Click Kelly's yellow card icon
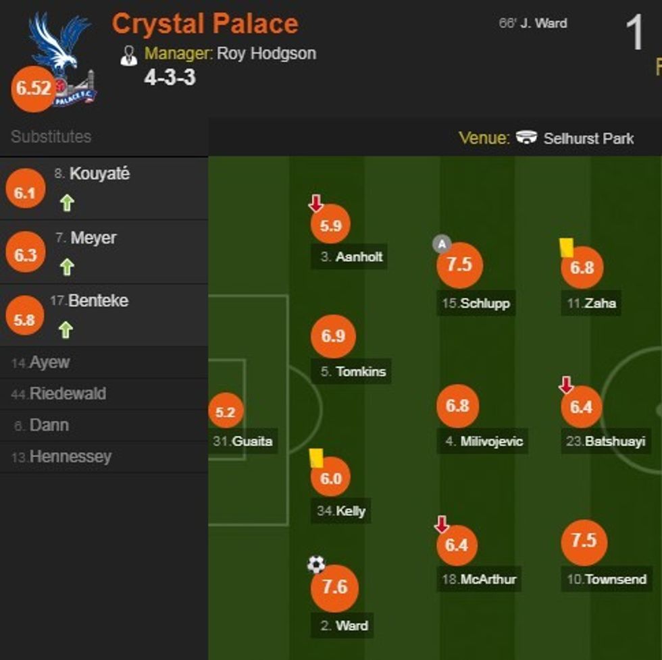 (315, 458)
